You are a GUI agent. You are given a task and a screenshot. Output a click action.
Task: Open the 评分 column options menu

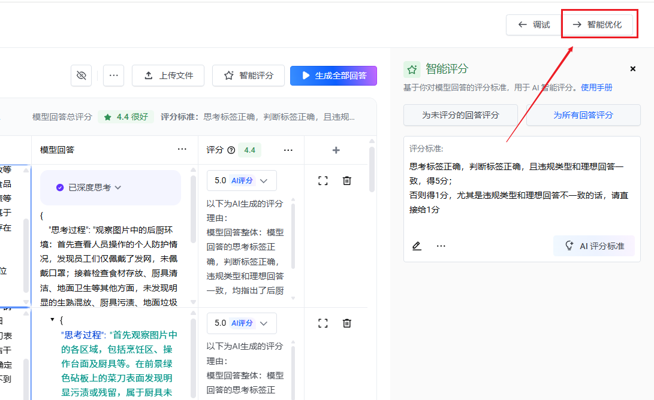pos(288,150)
